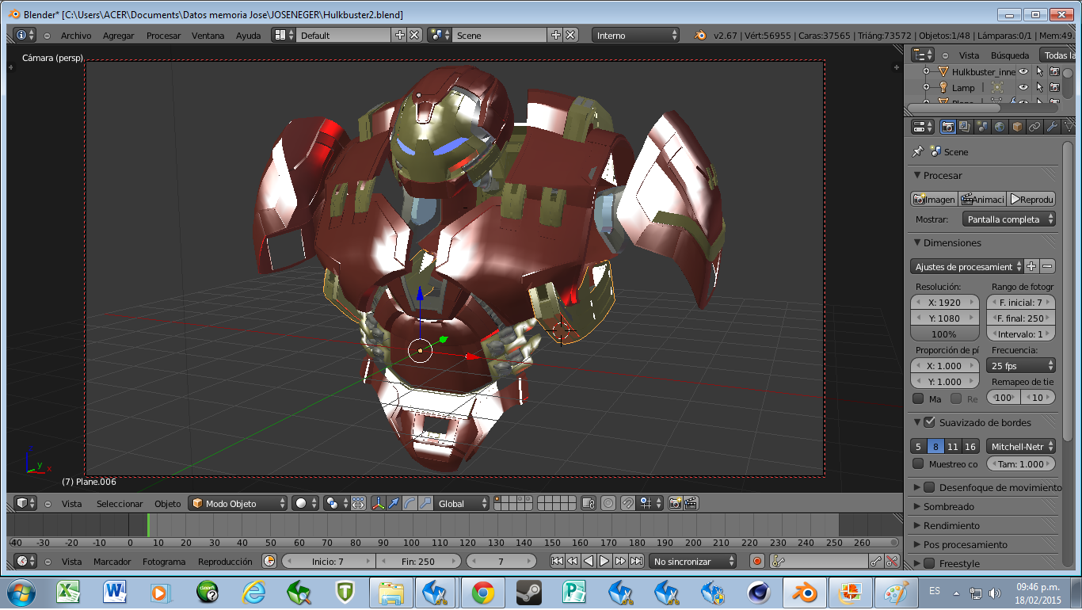
Task: Open the Archivo menu
Action: [76, 36]
